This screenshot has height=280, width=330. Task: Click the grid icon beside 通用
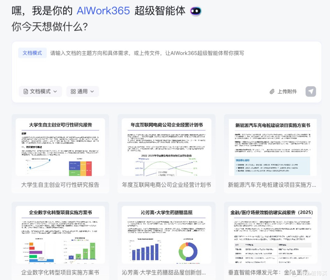click(x=73, y=91)
